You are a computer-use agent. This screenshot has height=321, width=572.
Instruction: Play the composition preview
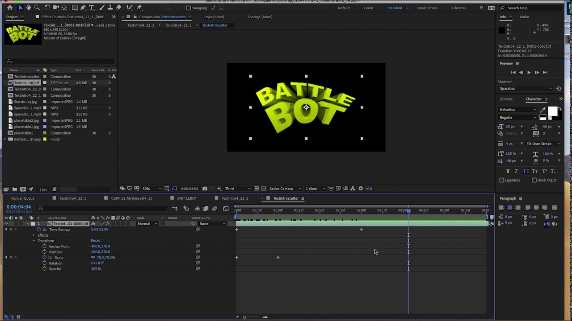point(529,72)
